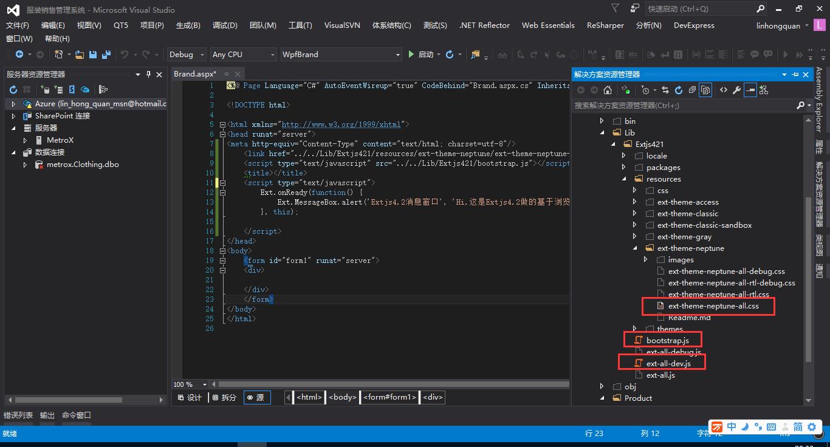The image size is (830, 447).
Task: Click the Find in Files toolbar icon
Action: (x=475, y=54)
